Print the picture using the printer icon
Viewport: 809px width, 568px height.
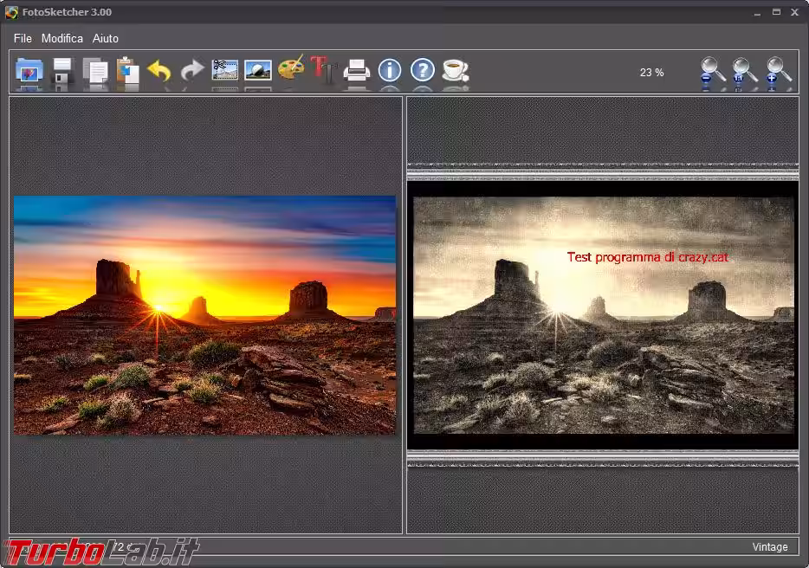click(x=357, y=70)
